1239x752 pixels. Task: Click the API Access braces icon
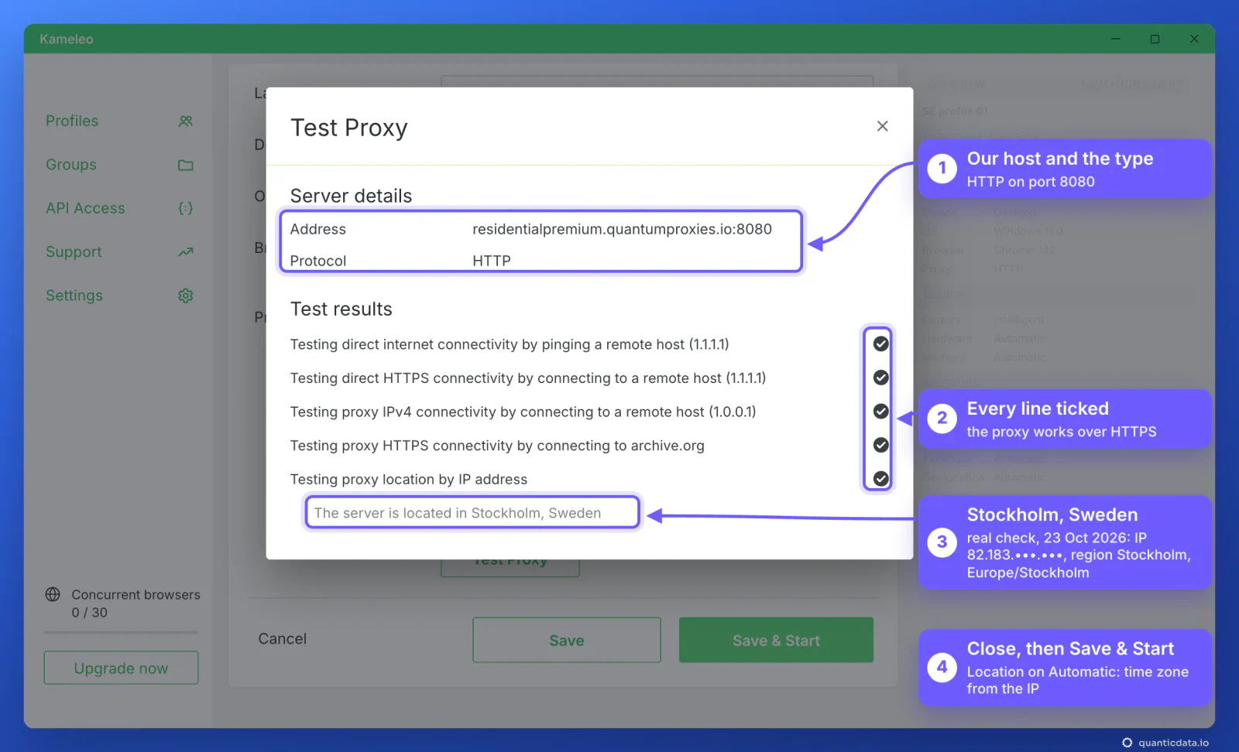click(186, 208)
